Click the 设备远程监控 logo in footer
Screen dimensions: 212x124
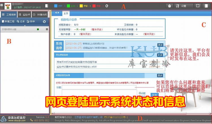coord(3,119)
